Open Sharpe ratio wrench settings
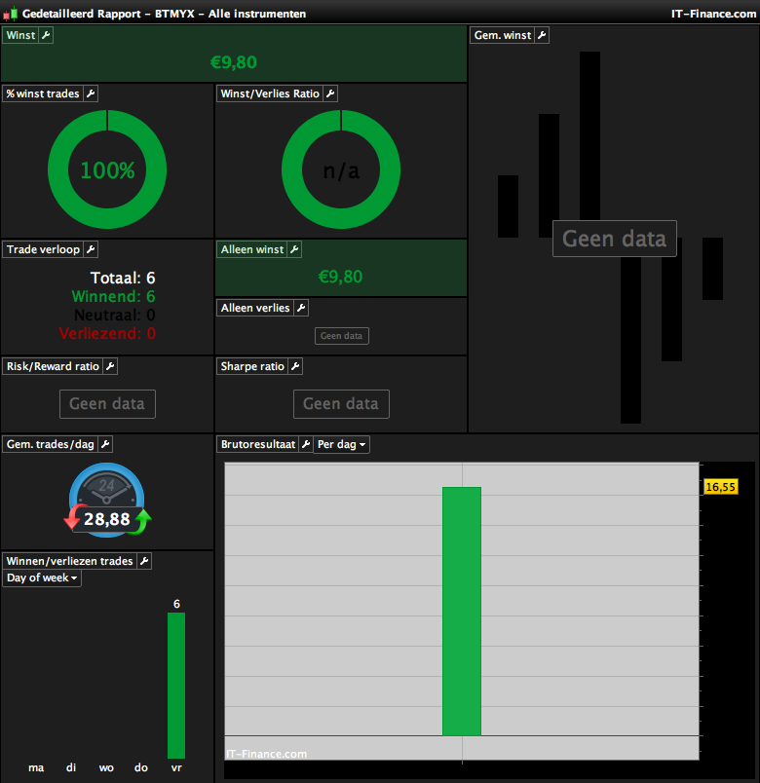This screenshot has width=760, height=783. point(295,366)
